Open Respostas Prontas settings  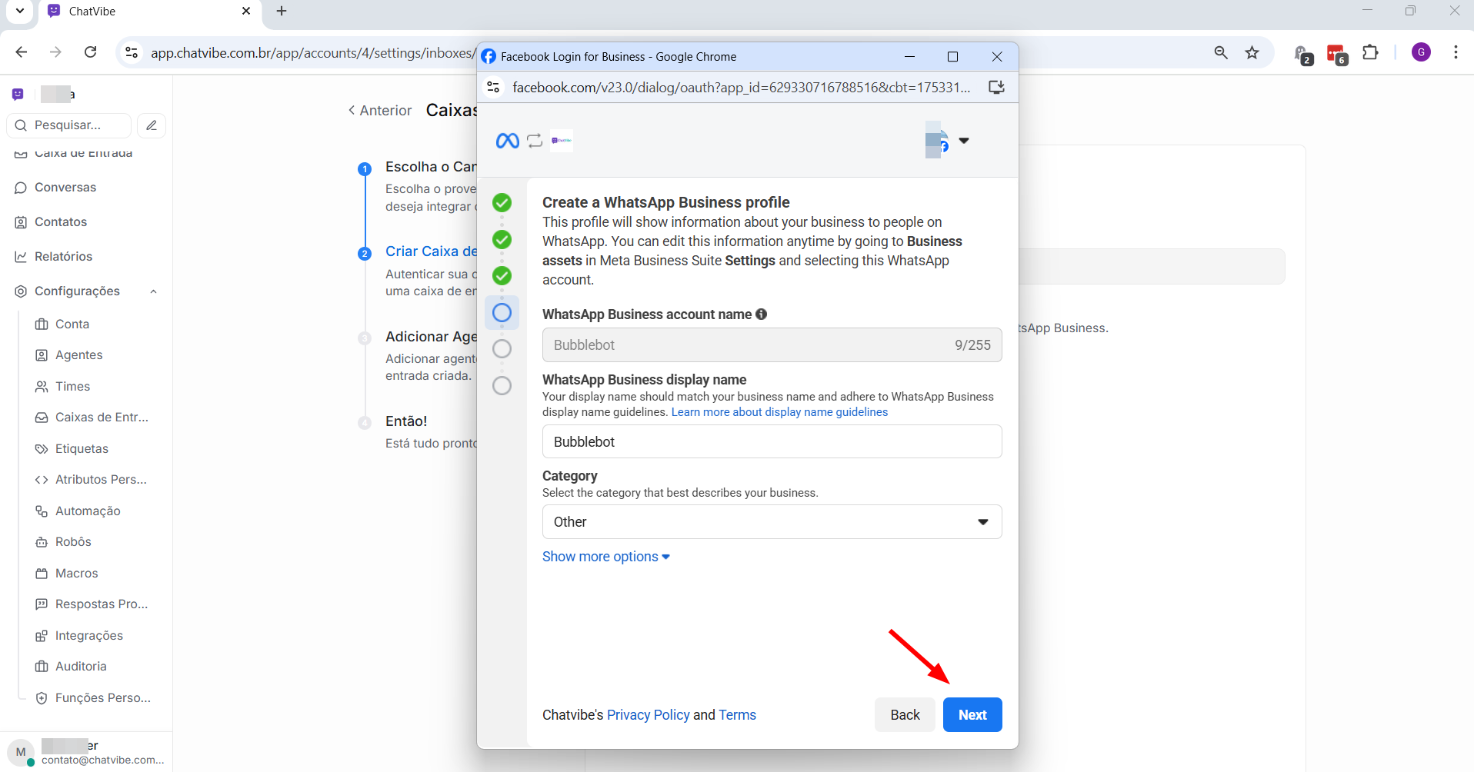coord(102,604)
